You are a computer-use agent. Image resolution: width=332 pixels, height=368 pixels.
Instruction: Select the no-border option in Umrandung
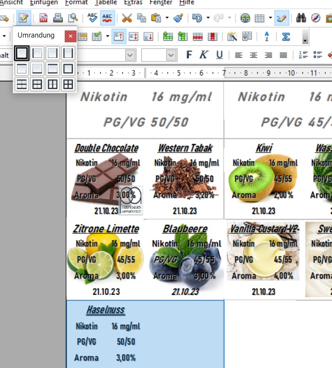point(21,53)
